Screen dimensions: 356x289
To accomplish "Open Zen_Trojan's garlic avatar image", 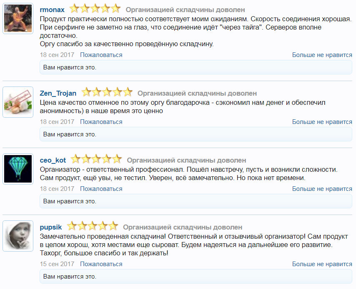I will (x=18, y=102).
